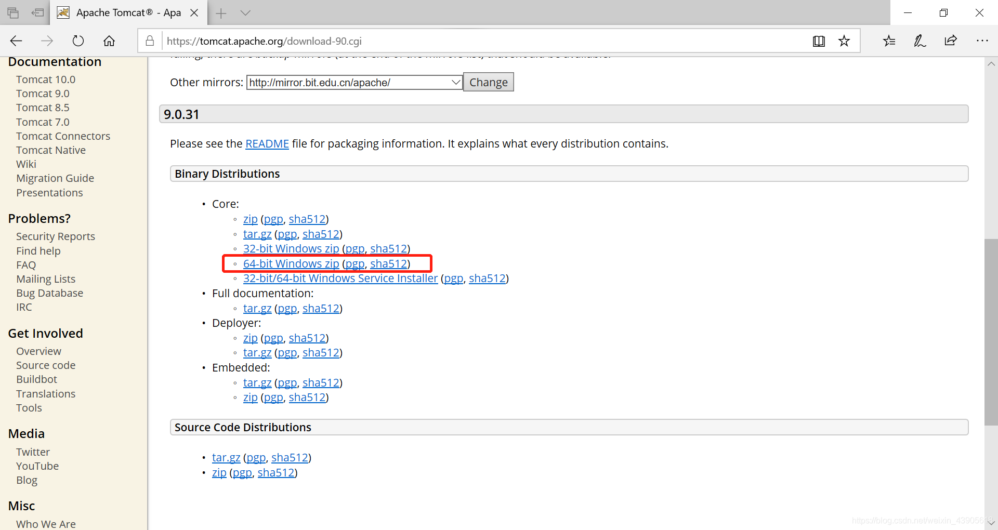Download Embedded tar.gz link

tap(257, 383)
